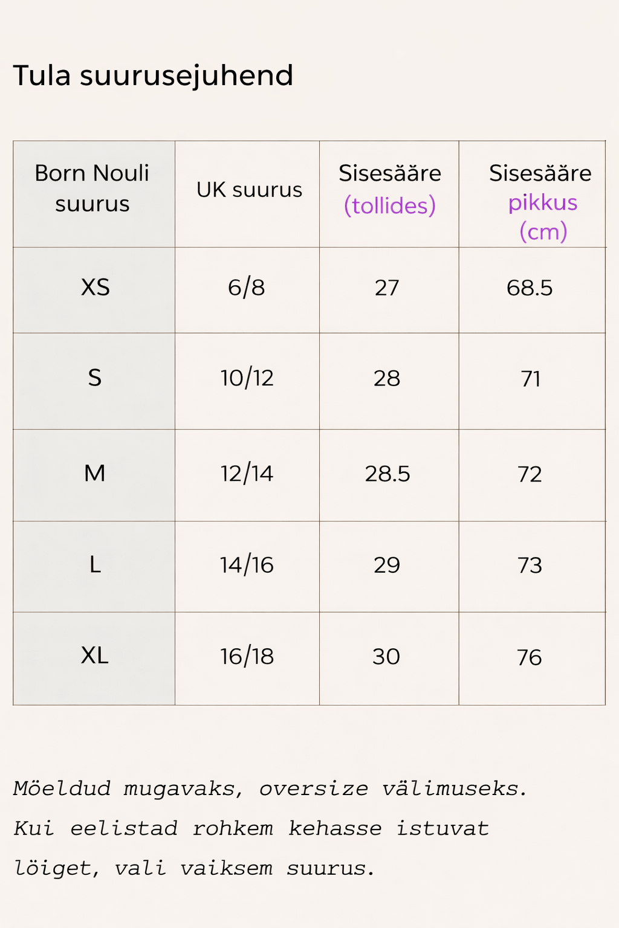Click the S size row label
Viewport: 619px width, 928px height.
point(95,378)
